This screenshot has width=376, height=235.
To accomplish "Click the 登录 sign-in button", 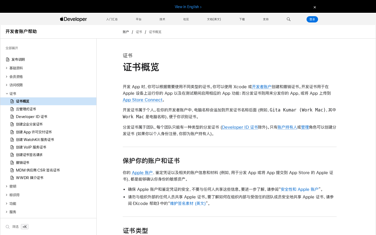I will point(312,19).
